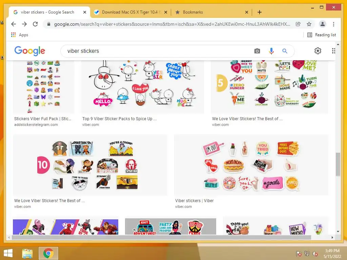Open the number 5 sticker collection image
Image resolution: width=347 pixels, height=260 pixels.
point(269,87)
